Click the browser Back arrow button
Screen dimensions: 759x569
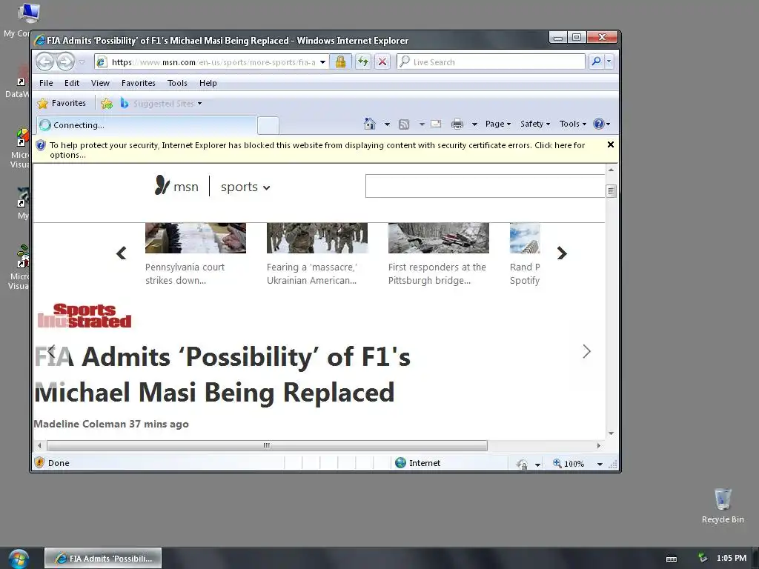(44, 62)
